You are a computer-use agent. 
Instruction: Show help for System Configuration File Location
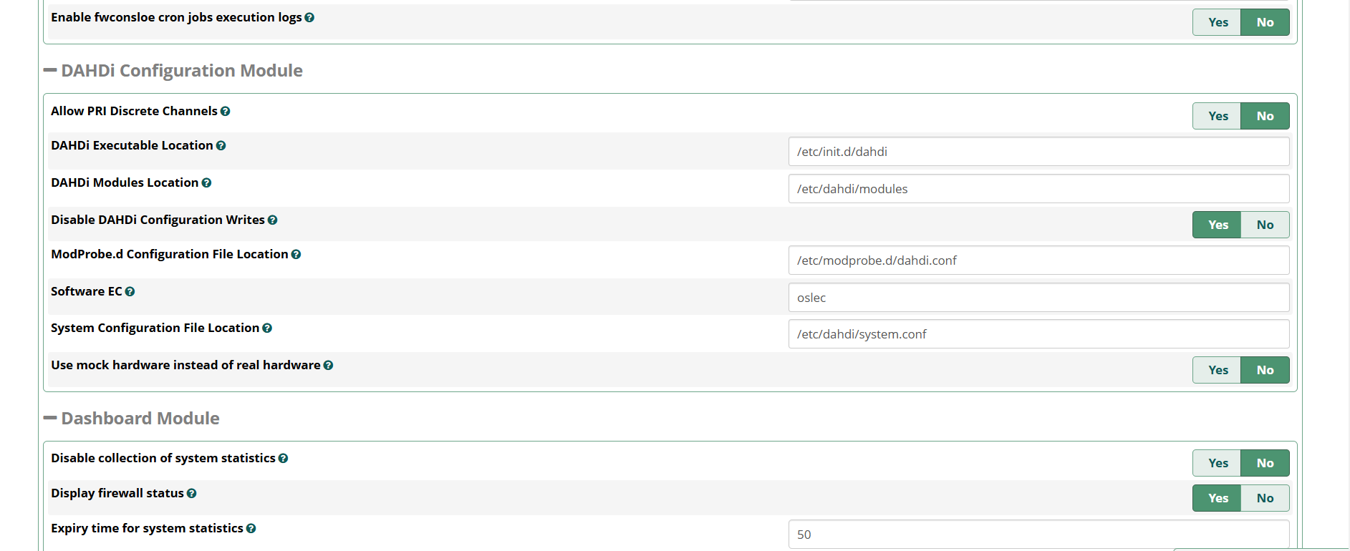pos(267,328)
